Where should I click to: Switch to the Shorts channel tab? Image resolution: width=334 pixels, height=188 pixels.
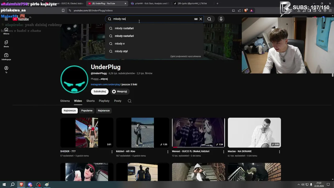click(x=91, y=101)
